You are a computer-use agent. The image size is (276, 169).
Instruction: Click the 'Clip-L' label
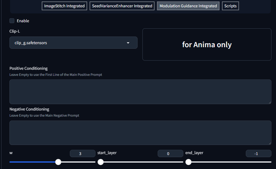[15, 31]
